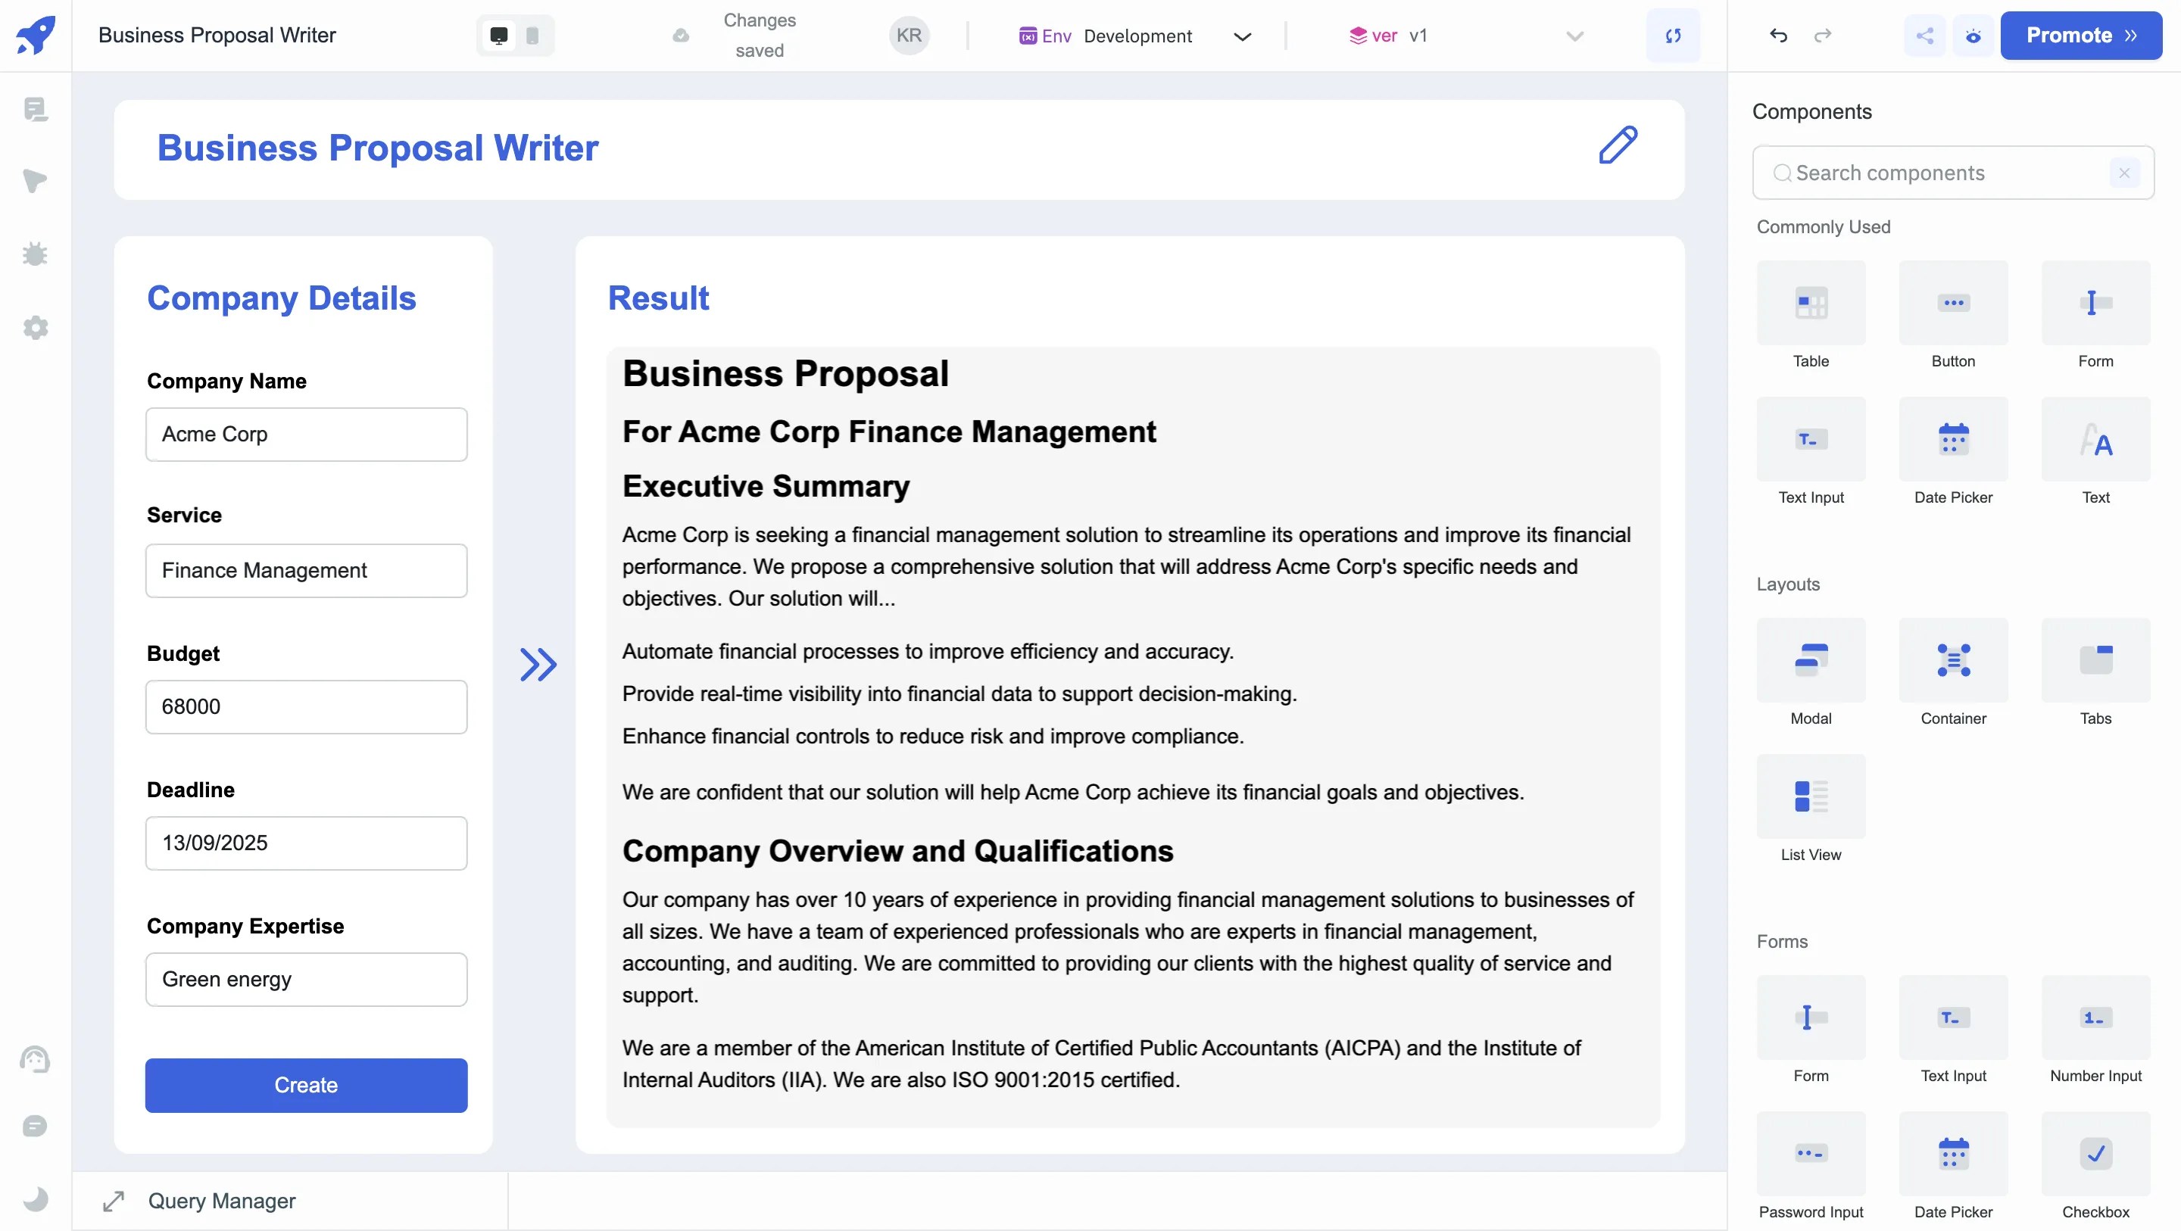Open the Development environment dropdown
2181x1231 pixels.
[1243, 36]
